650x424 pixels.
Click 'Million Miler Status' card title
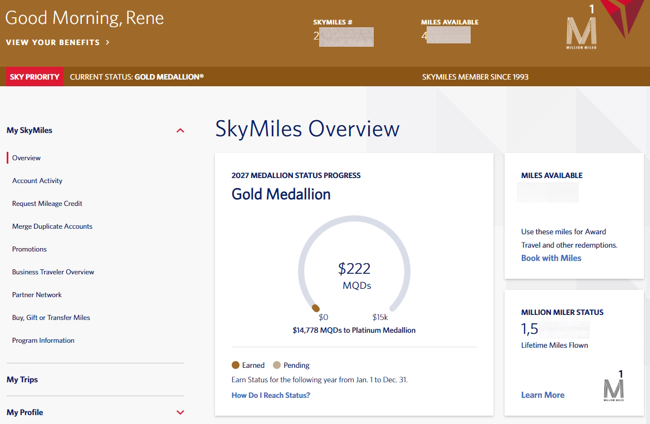coord(562,312)
